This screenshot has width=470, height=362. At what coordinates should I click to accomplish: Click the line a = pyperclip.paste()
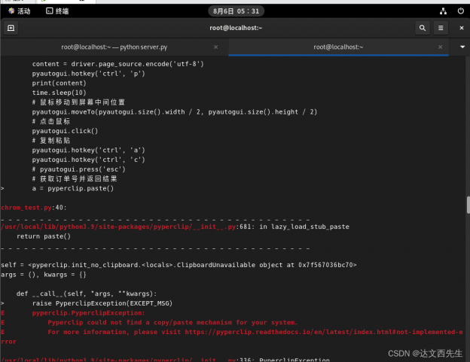[72, 188]
